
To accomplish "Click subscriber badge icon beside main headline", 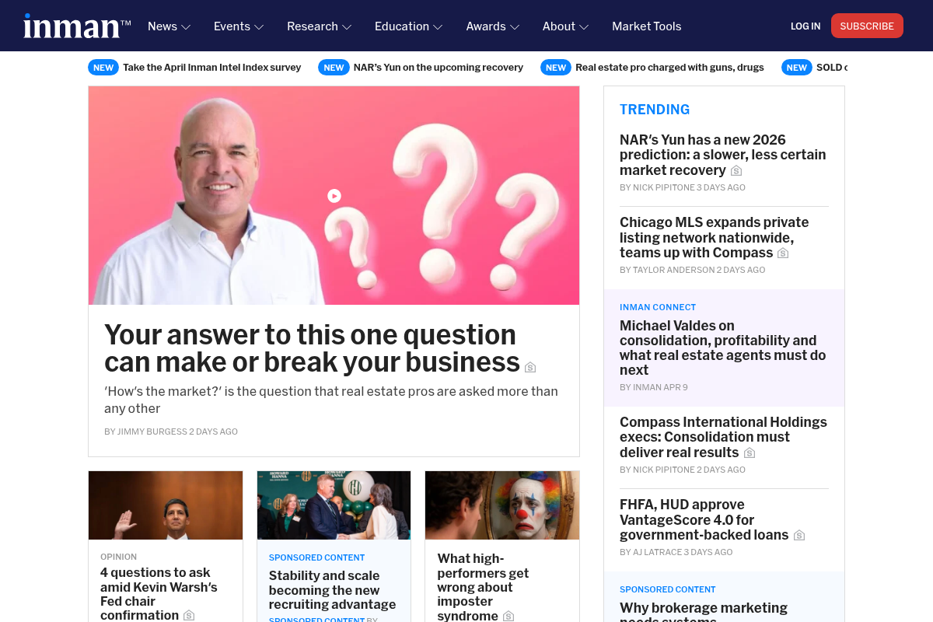I will click(530, 367).
